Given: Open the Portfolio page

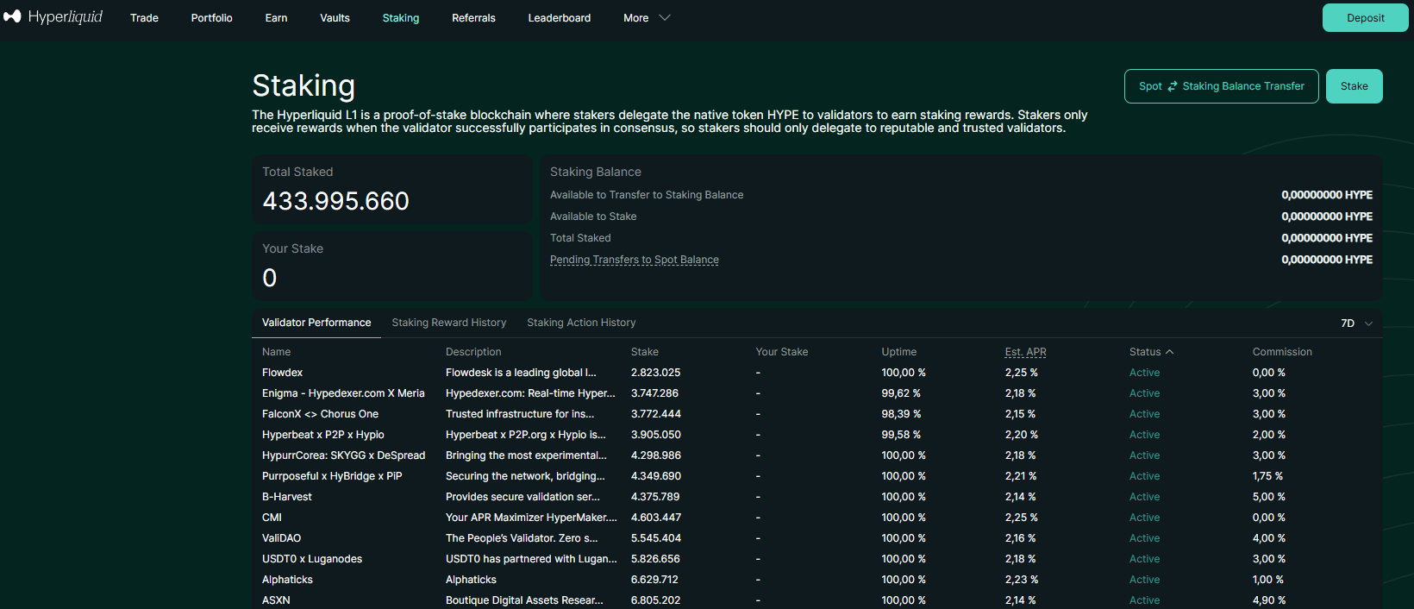Looking at the screenshot, I should (x=212, y=18).
